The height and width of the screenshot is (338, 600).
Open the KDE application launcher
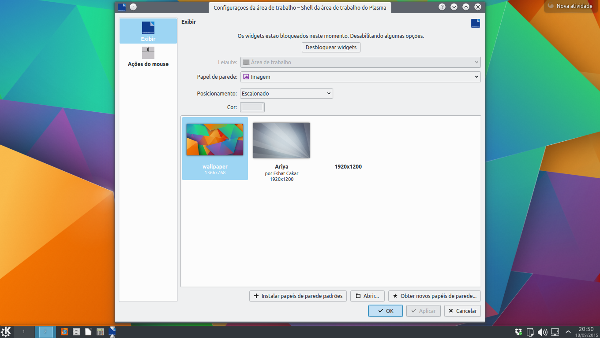coord(6,331)
